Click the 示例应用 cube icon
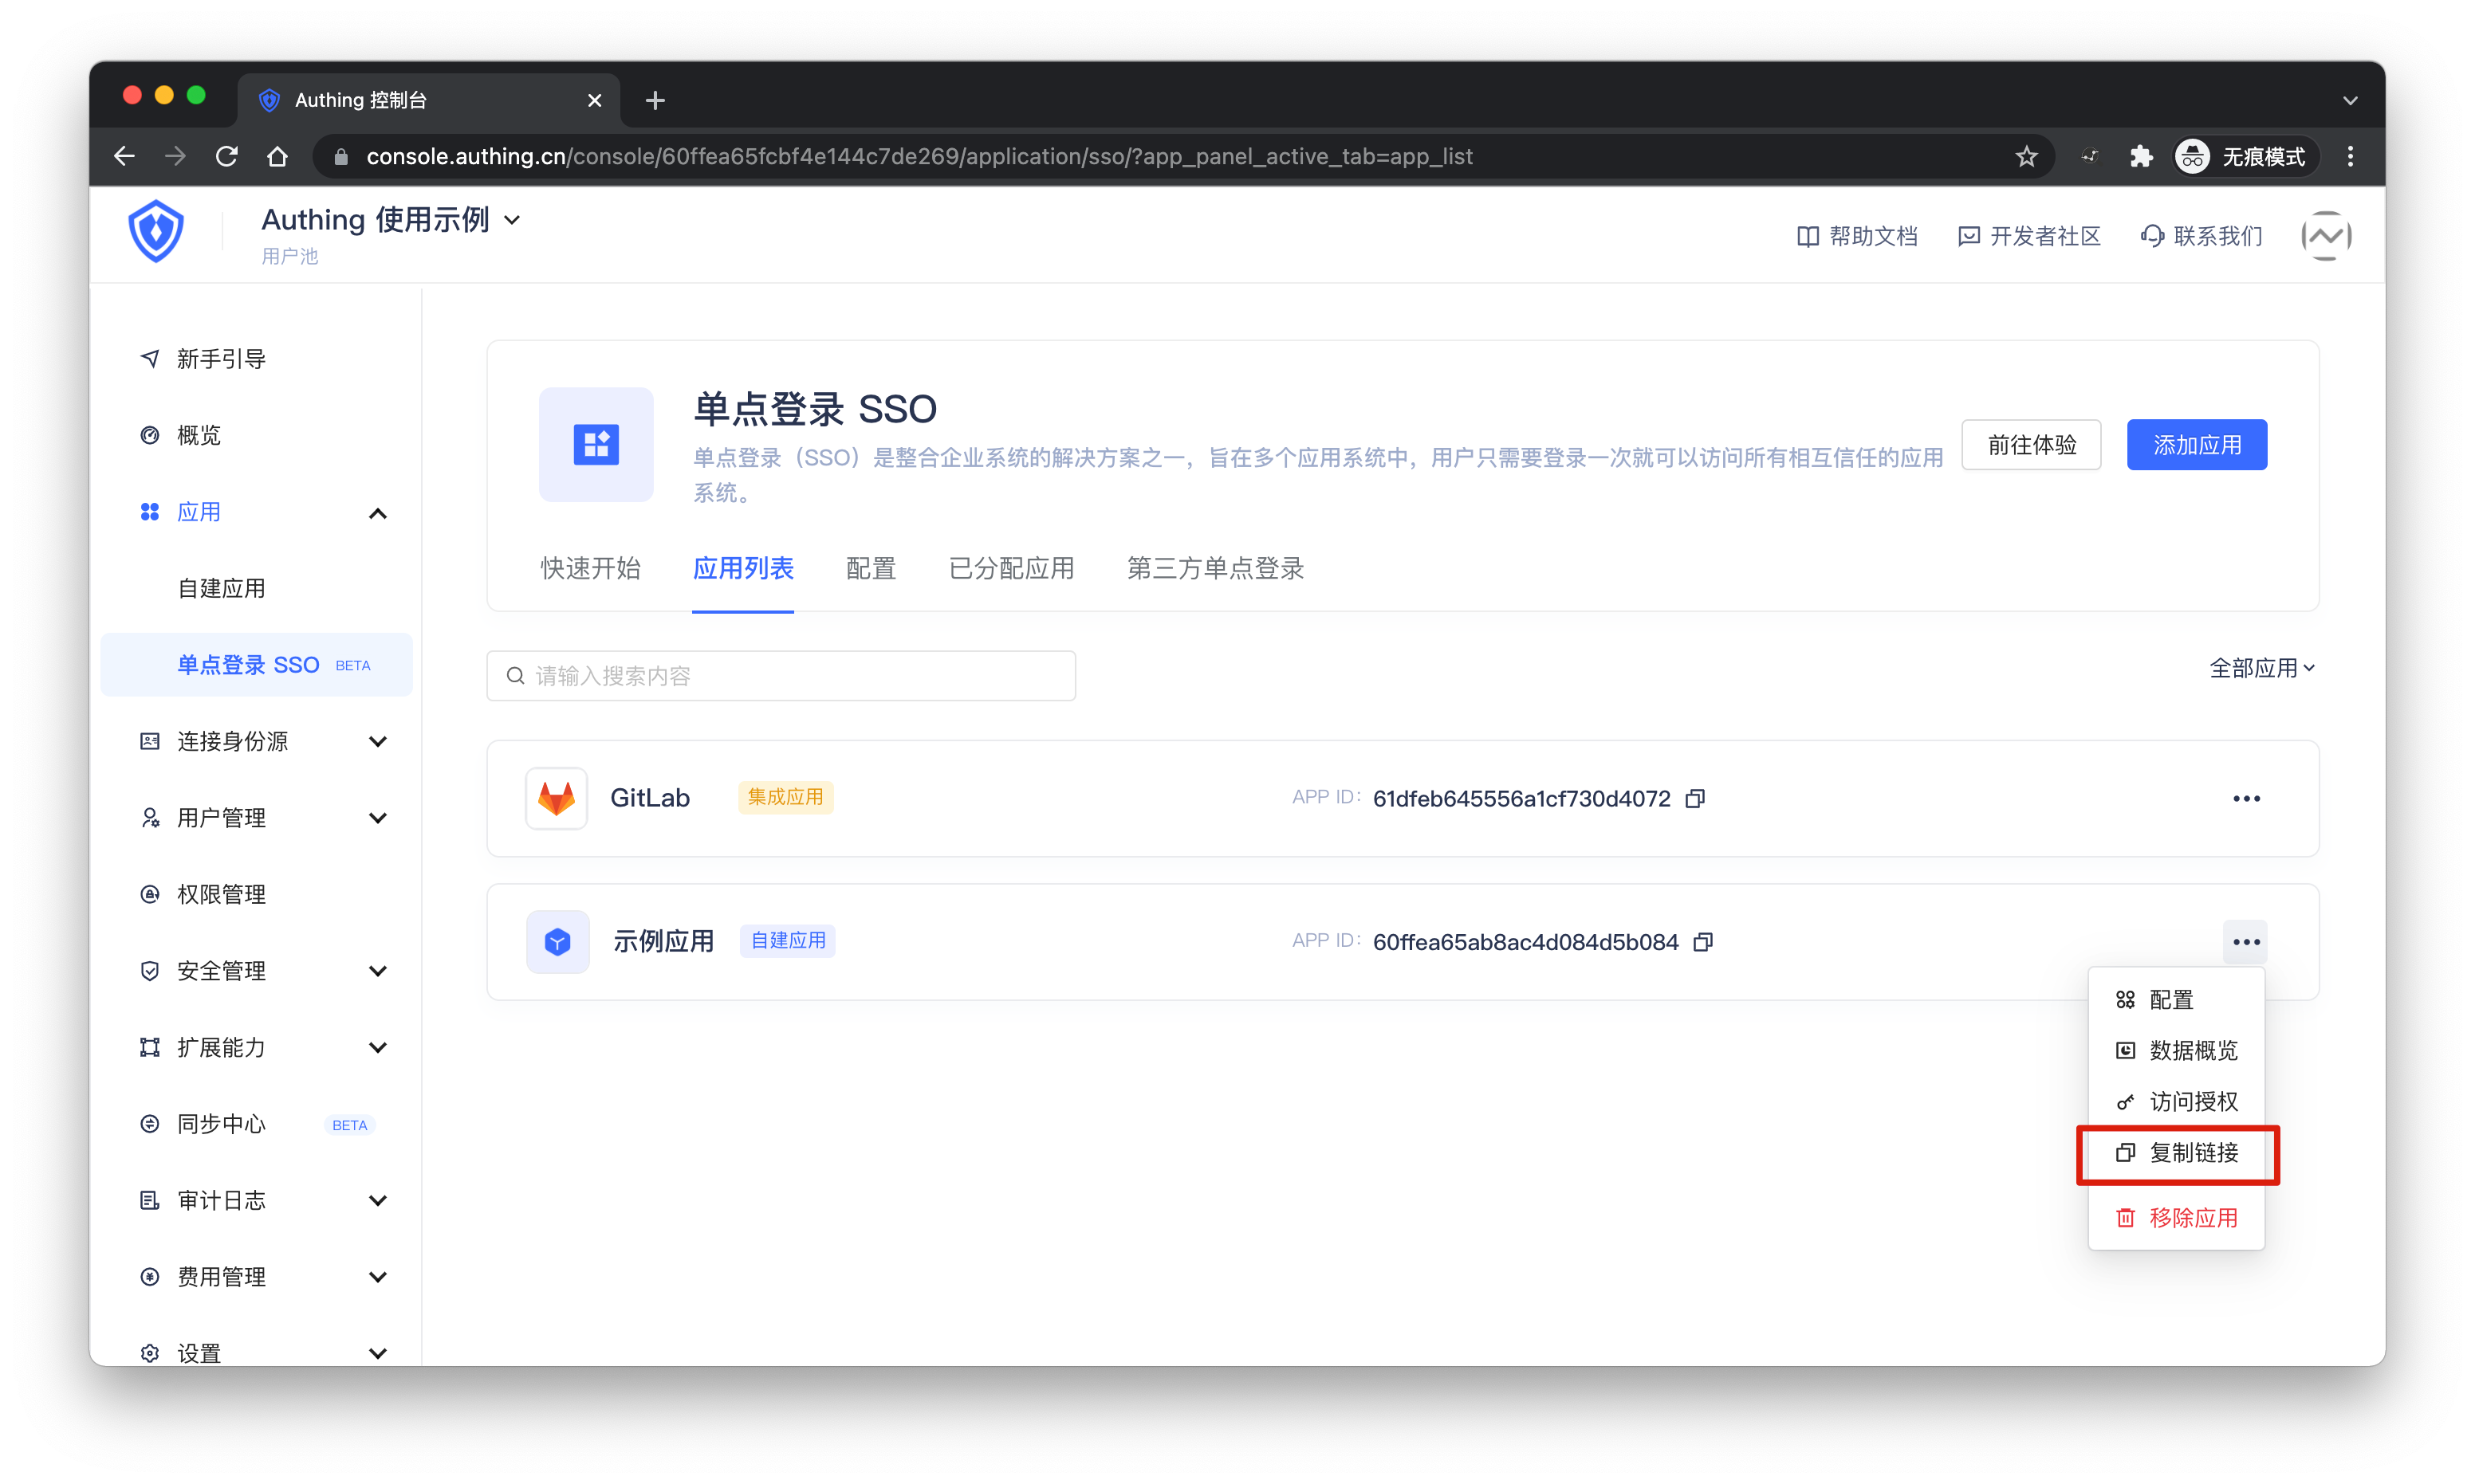 pos(557,941)
